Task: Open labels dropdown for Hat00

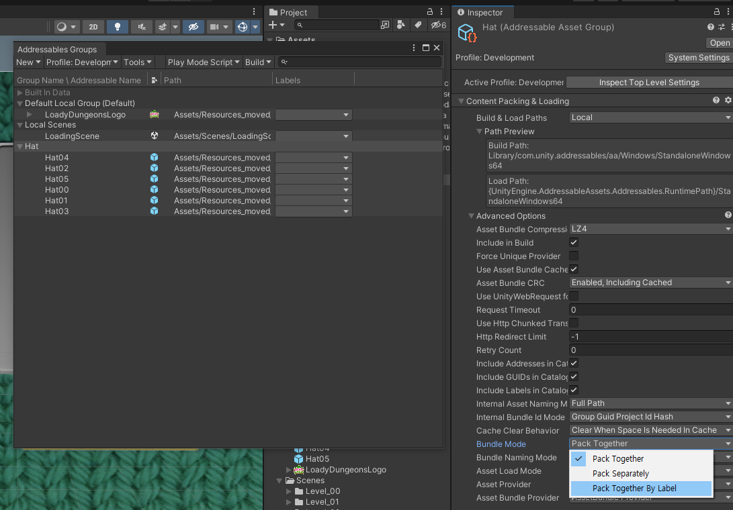Action: (313, 190)
